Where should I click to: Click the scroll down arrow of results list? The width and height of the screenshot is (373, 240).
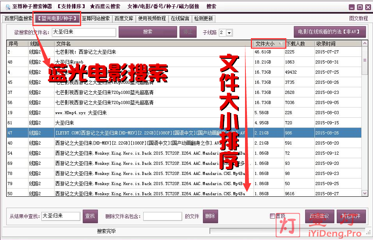pos(364,193)
